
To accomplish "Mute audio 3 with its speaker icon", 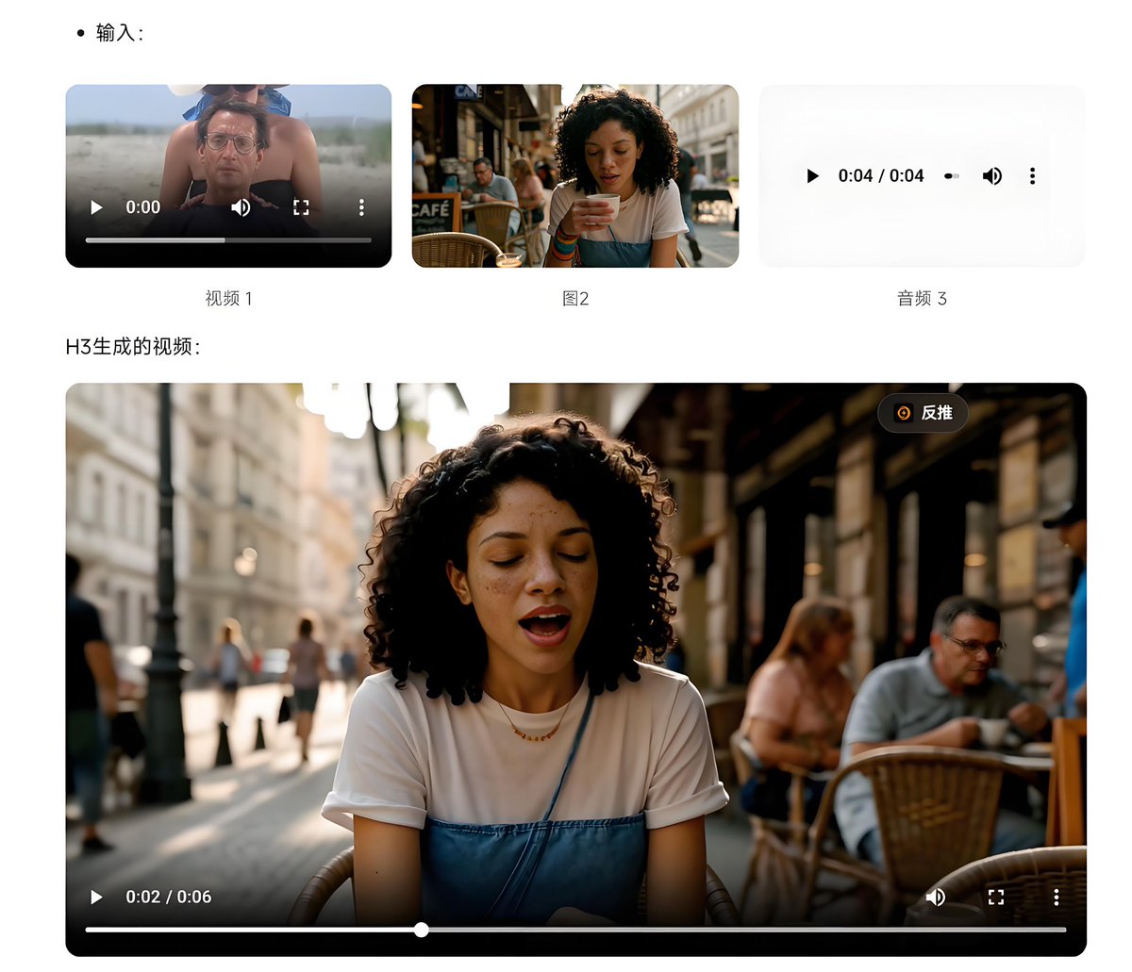I will pos(992,176).
